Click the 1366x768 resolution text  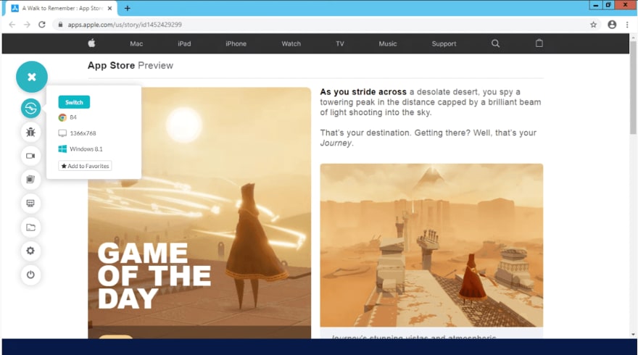tap(83, 133)
